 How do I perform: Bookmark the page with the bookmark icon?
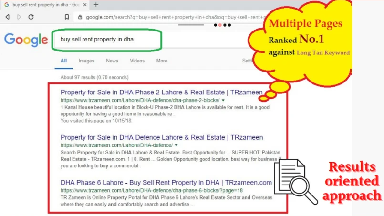pyautogui.click(x=67, y=17)
